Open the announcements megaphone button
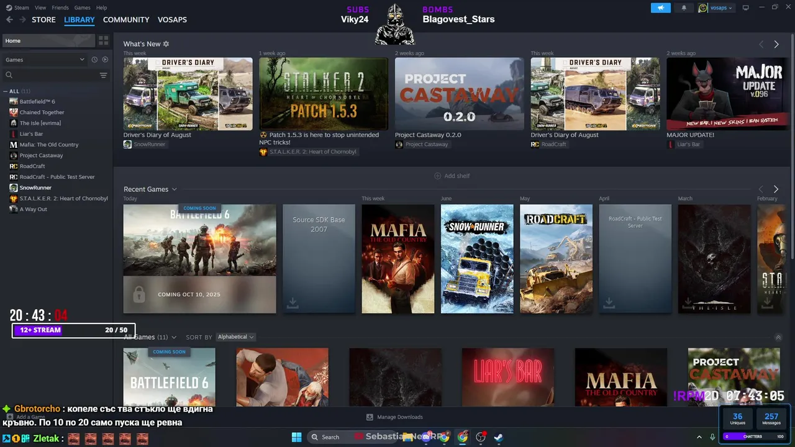The width and height of the screenshot is (795, 447). pos(661,7)
